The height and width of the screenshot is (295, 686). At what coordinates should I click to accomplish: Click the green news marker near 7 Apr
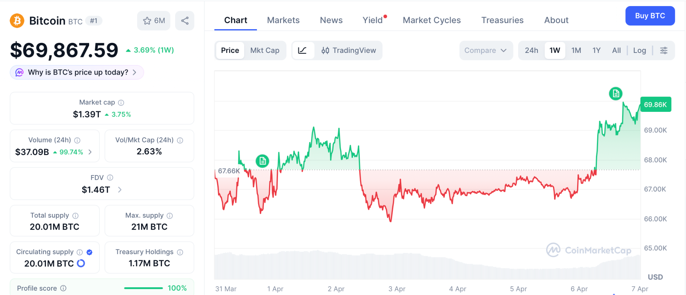click(615, 94)
